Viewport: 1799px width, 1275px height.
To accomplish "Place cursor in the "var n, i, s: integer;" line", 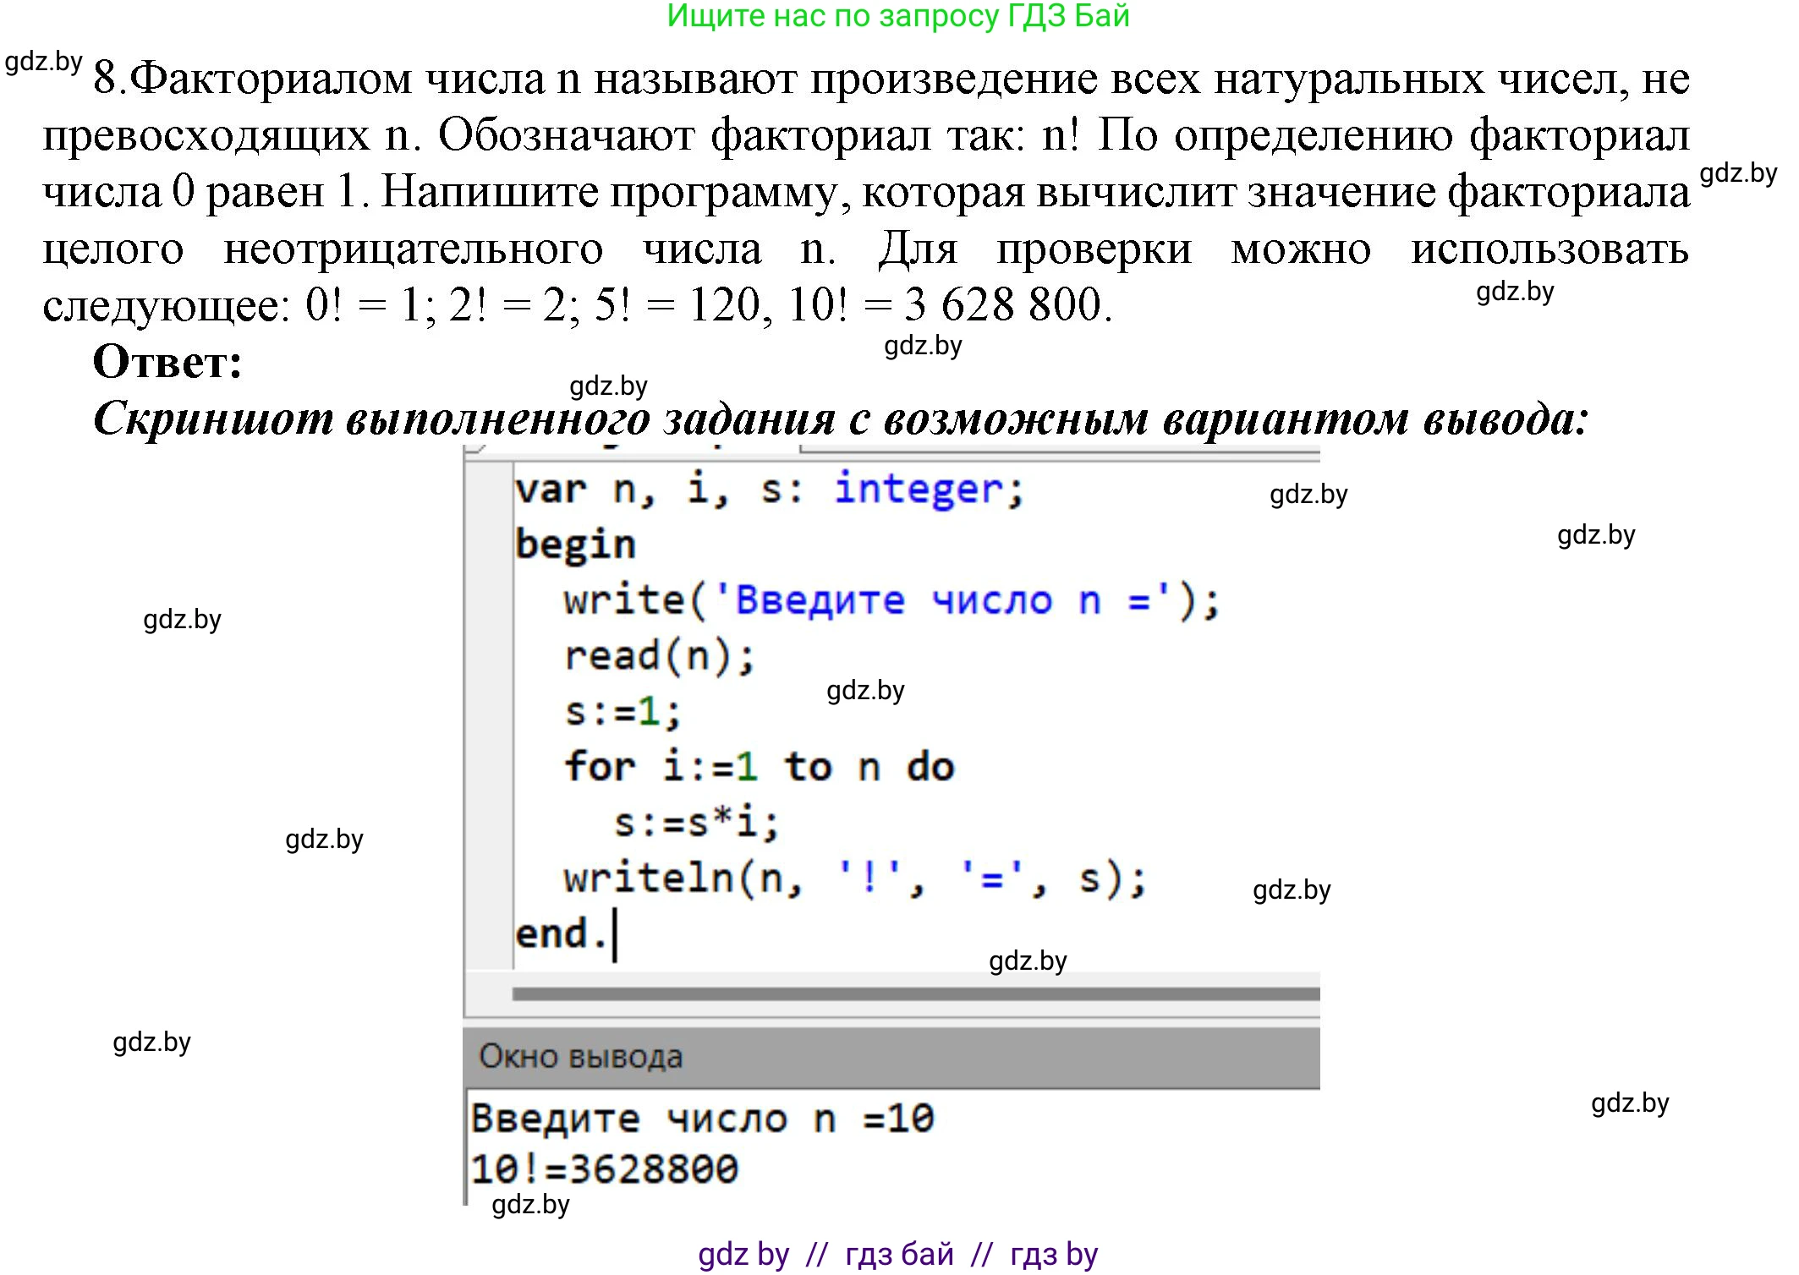I will coord(770,489).
